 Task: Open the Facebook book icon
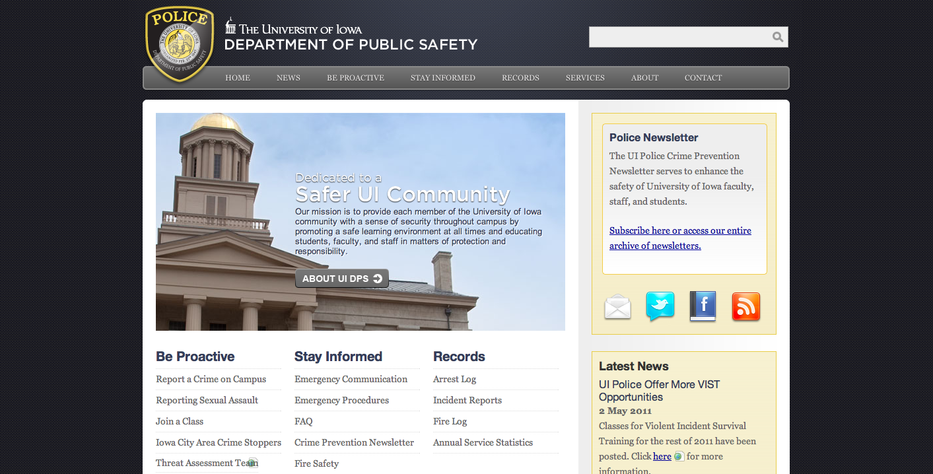click(x=703, y=306)
